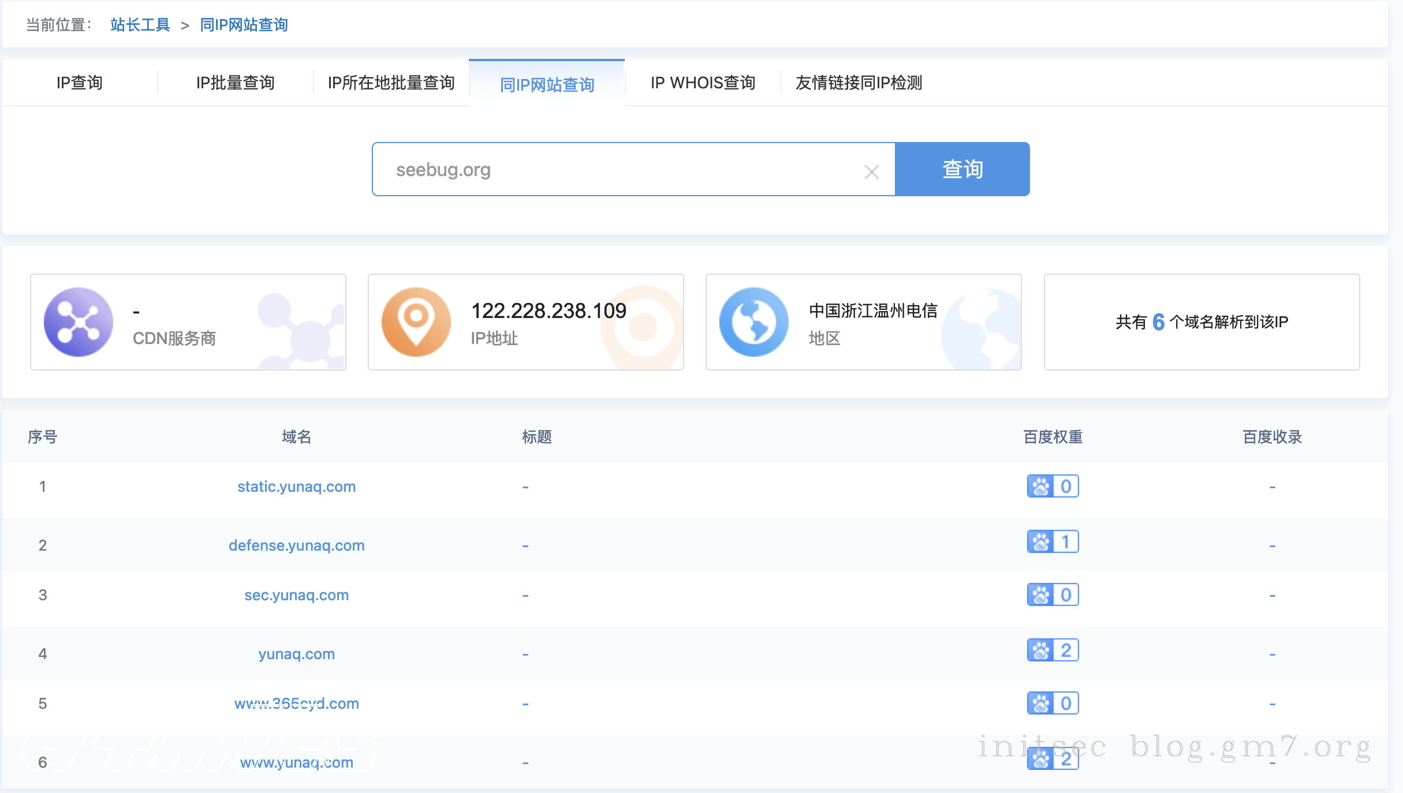Image resolution: width=1403 pixels, height=793 pixels.
Task: Switch to the IP查询 tab
Action: pos(80,83)
